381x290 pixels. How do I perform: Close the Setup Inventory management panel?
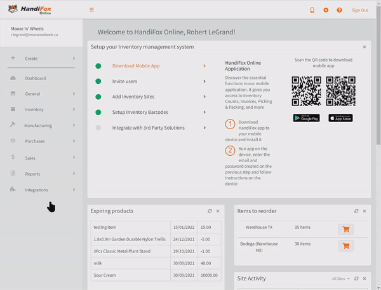click(364, 47)
